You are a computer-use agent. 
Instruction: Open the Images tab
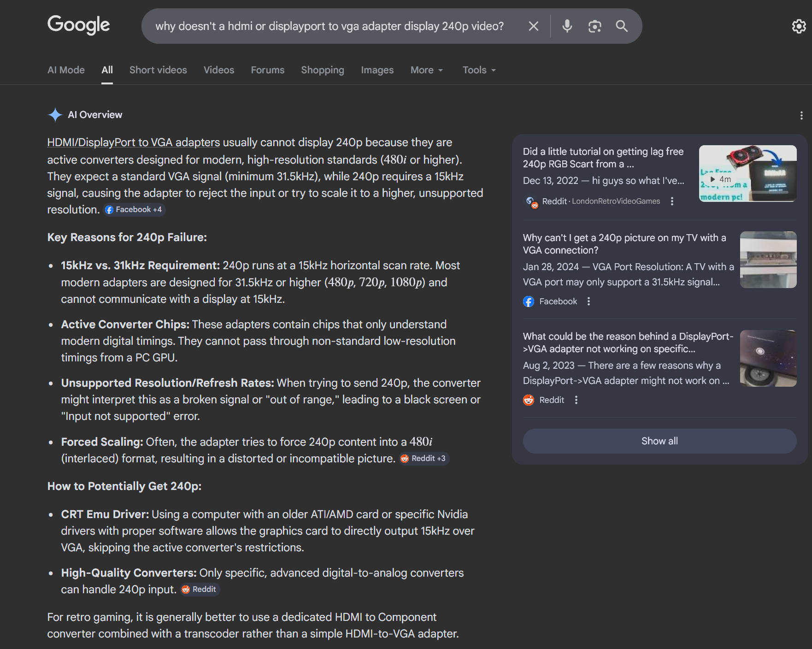pyautogui.click(x=377, y=70)
